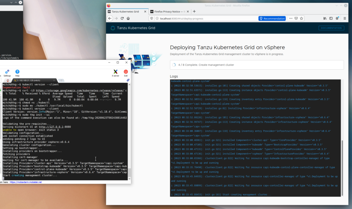Click the background terminal window maximize chevron
This screenshot has width=352, height=209.
tap(16, 2)
